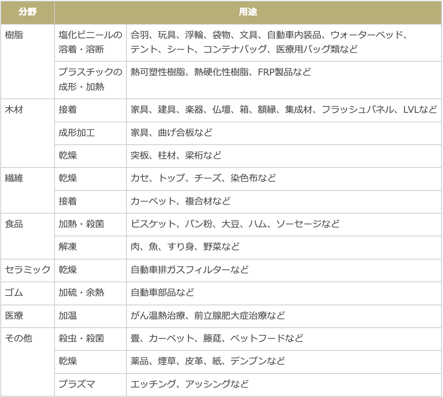Click the text カーペット、複合材など
Viewport: 443px width, 397px height.
180,201
